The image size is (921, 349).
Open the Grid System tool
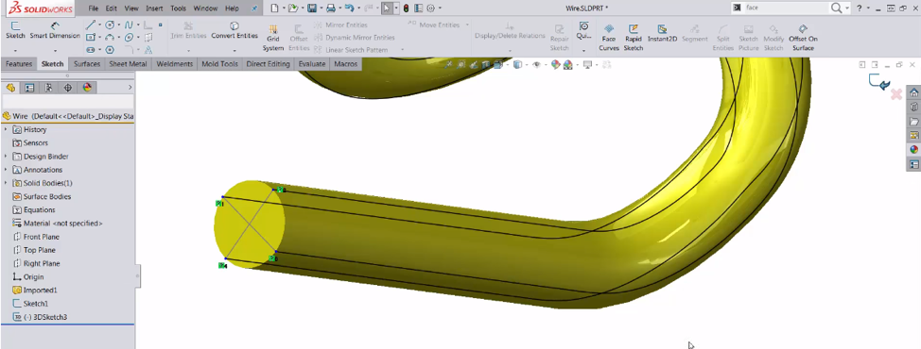point(273,38)
